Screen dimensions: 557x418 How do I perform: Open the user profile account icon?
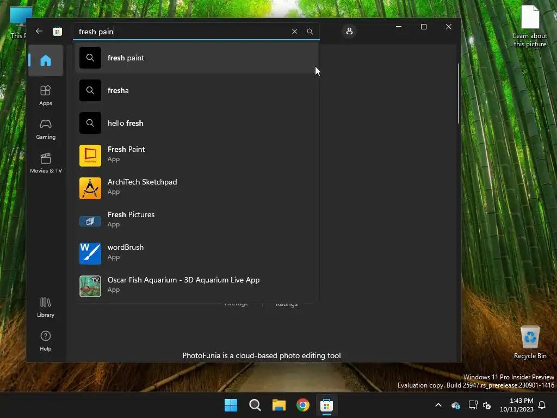coord(349,31)
